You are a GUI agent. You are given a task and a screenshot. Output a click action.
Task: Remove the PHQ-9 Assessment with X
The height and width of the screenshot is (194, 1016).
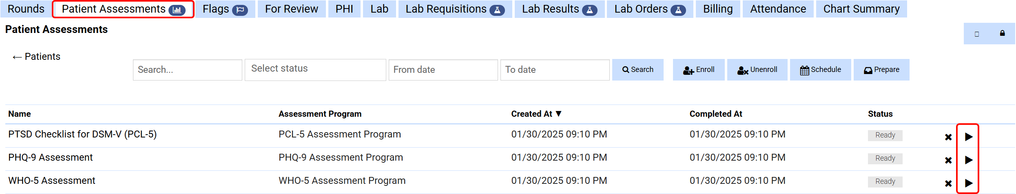(x=948, y=160)
